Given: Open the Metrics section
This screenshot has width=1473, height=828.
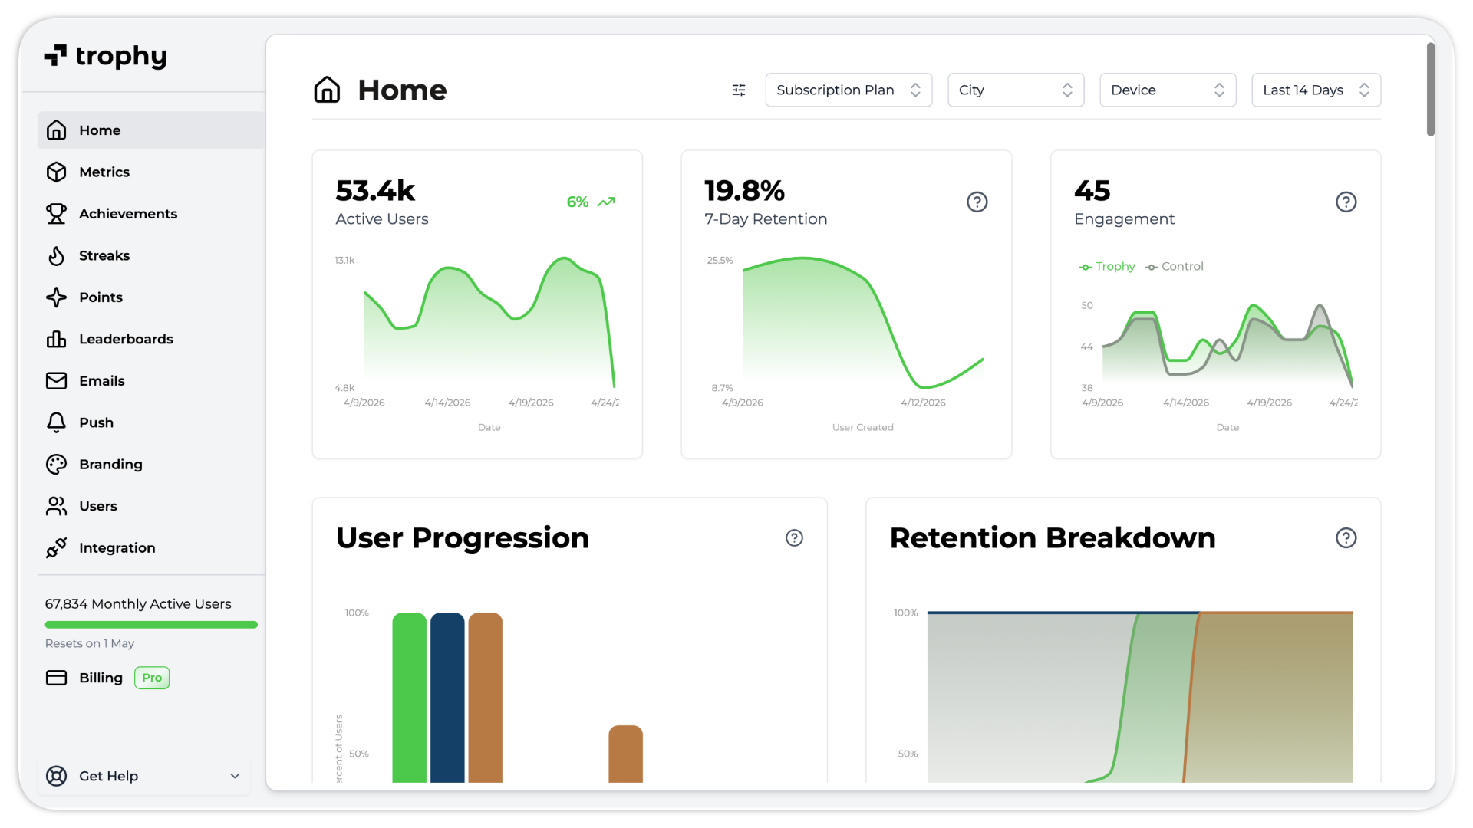Looking at the screenshot, I should point(104,172).
